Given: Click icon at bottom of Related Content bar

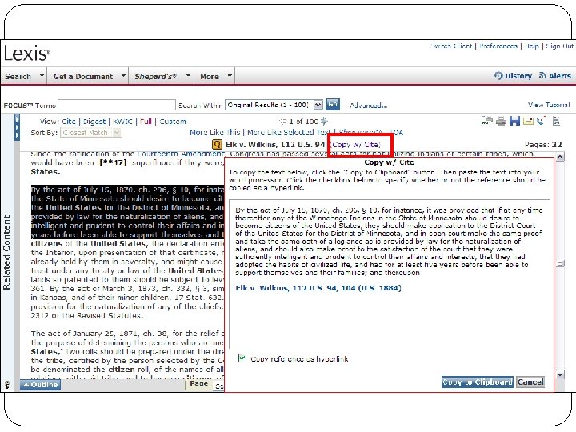Looking at the screenshot, I should (7, 385).
